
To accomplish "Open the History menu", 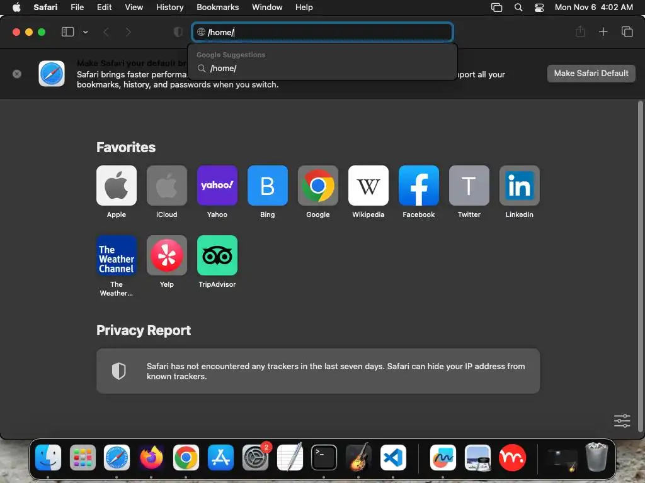I will (169, 7).
